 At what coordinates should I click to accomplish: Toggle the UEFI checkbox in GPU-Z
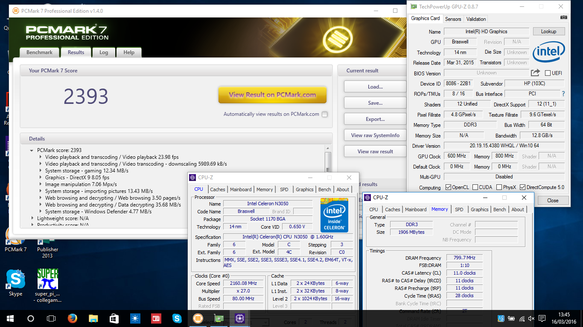click(x=548, y=73)
